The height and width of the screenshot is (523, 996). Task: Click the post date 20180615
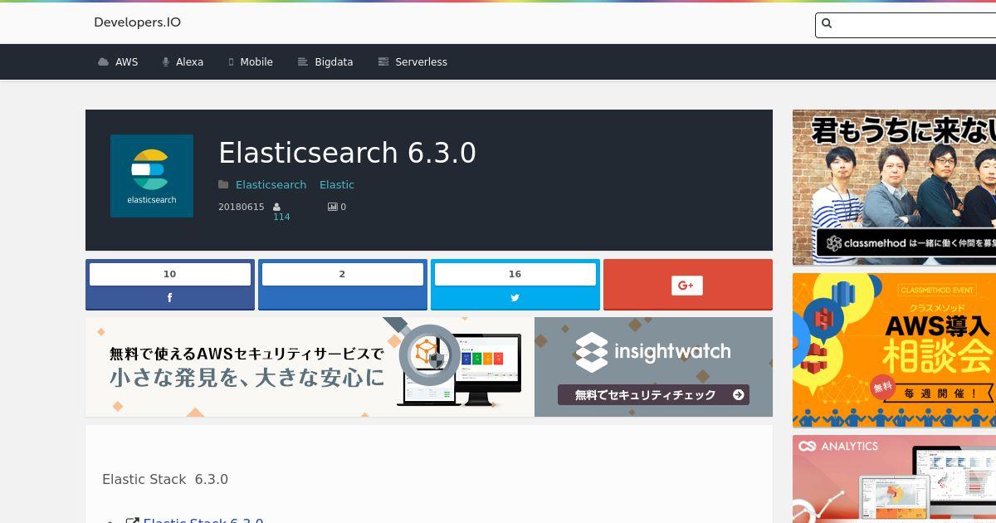(241, 207)
